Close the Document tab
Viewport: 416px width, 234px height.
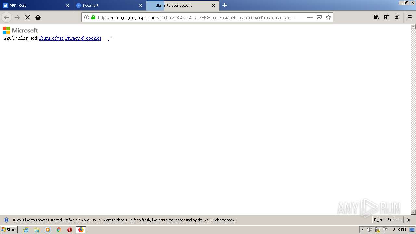[140, 6]
